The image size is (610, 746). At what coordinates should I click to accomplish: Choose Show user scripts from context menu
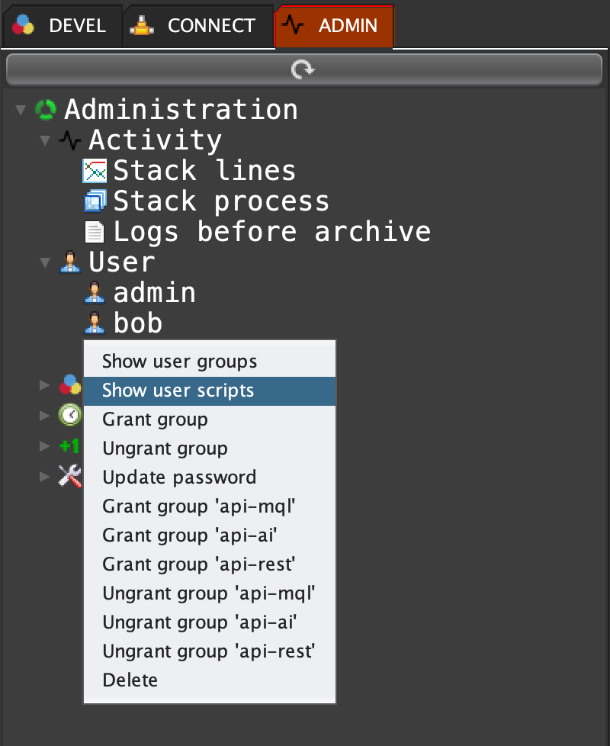point(178,391)
